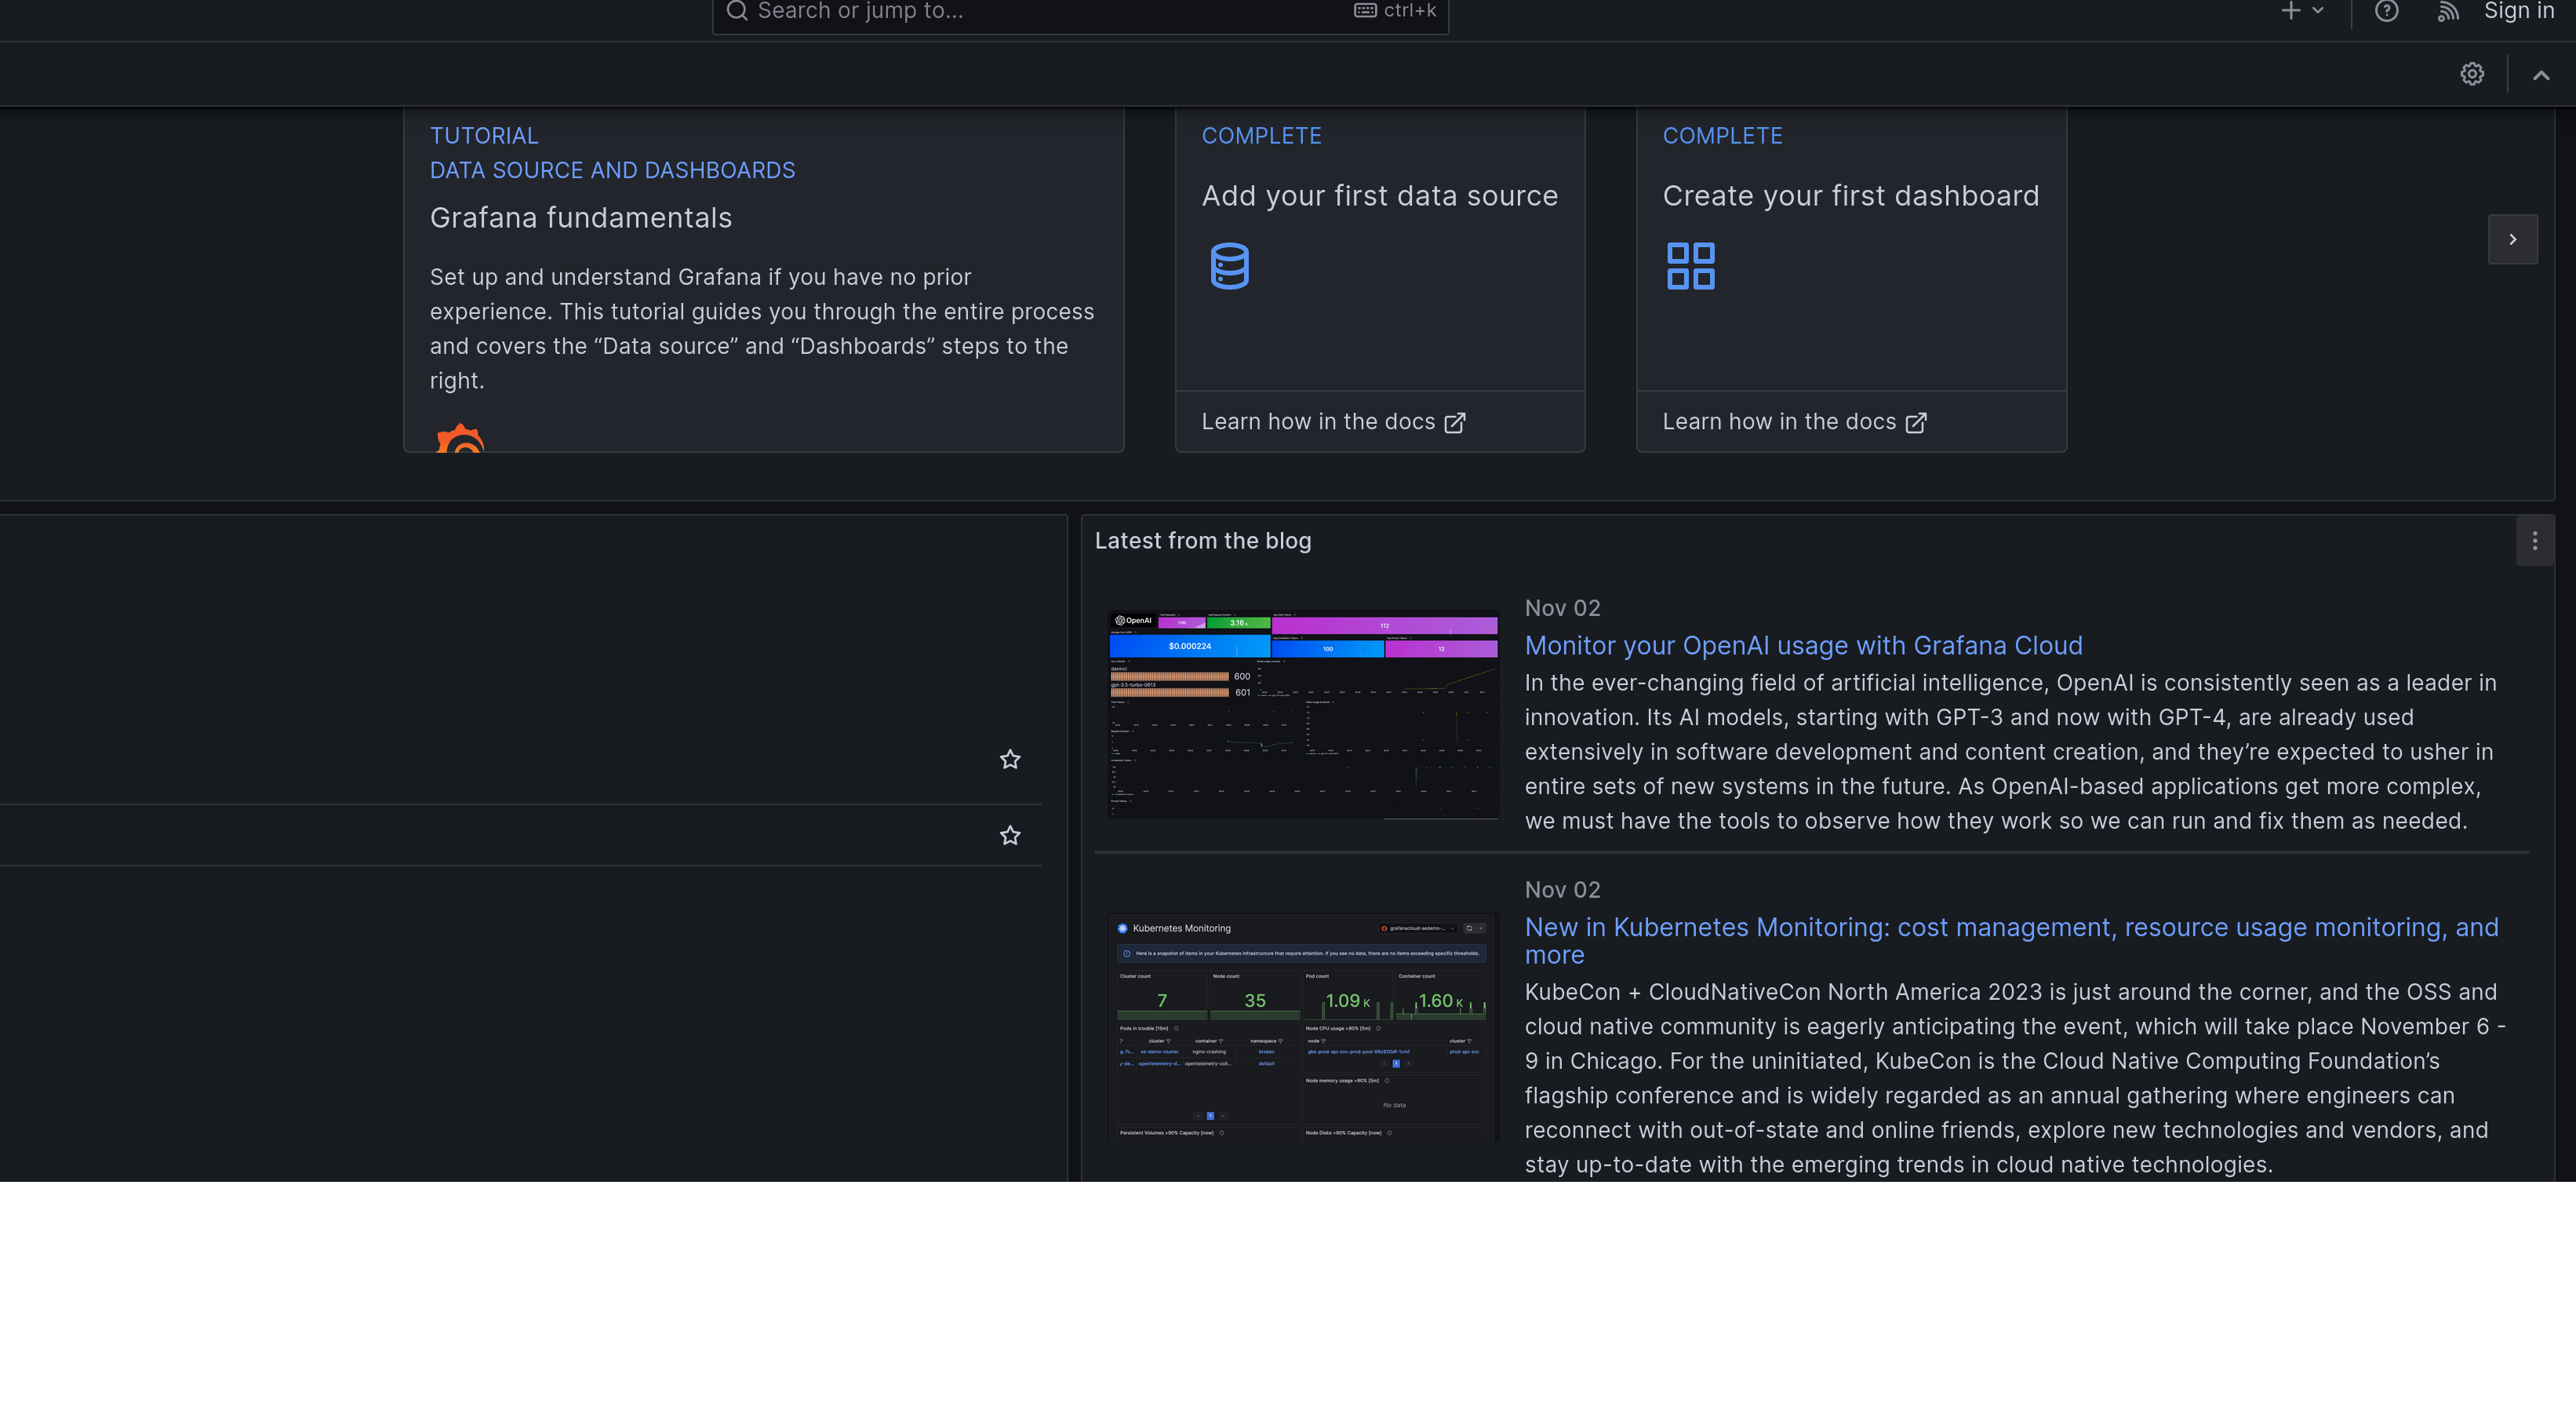Image resolution: width=2576 pixels, height=1411 pixels.
Task: Click the RSS feed icon
Action: [x=2448, y=11]
